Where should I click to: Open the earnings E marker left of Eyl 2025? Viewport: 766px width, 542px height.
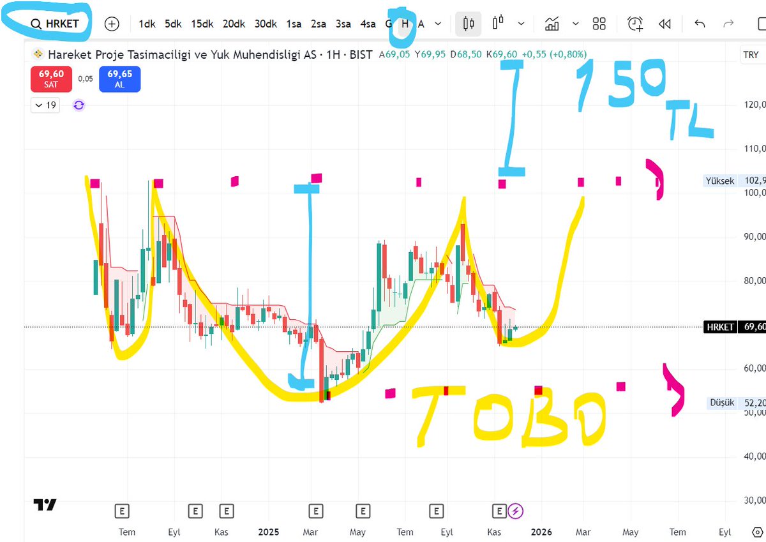[x=436, y=511]
